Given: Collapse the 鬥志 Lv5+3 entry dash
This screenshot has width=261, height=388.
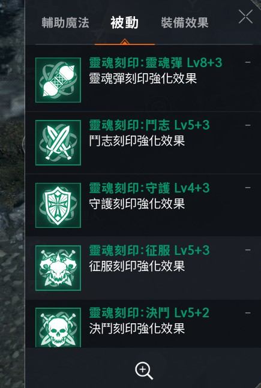Looking at the screenshot, I should tap(248, 125).
